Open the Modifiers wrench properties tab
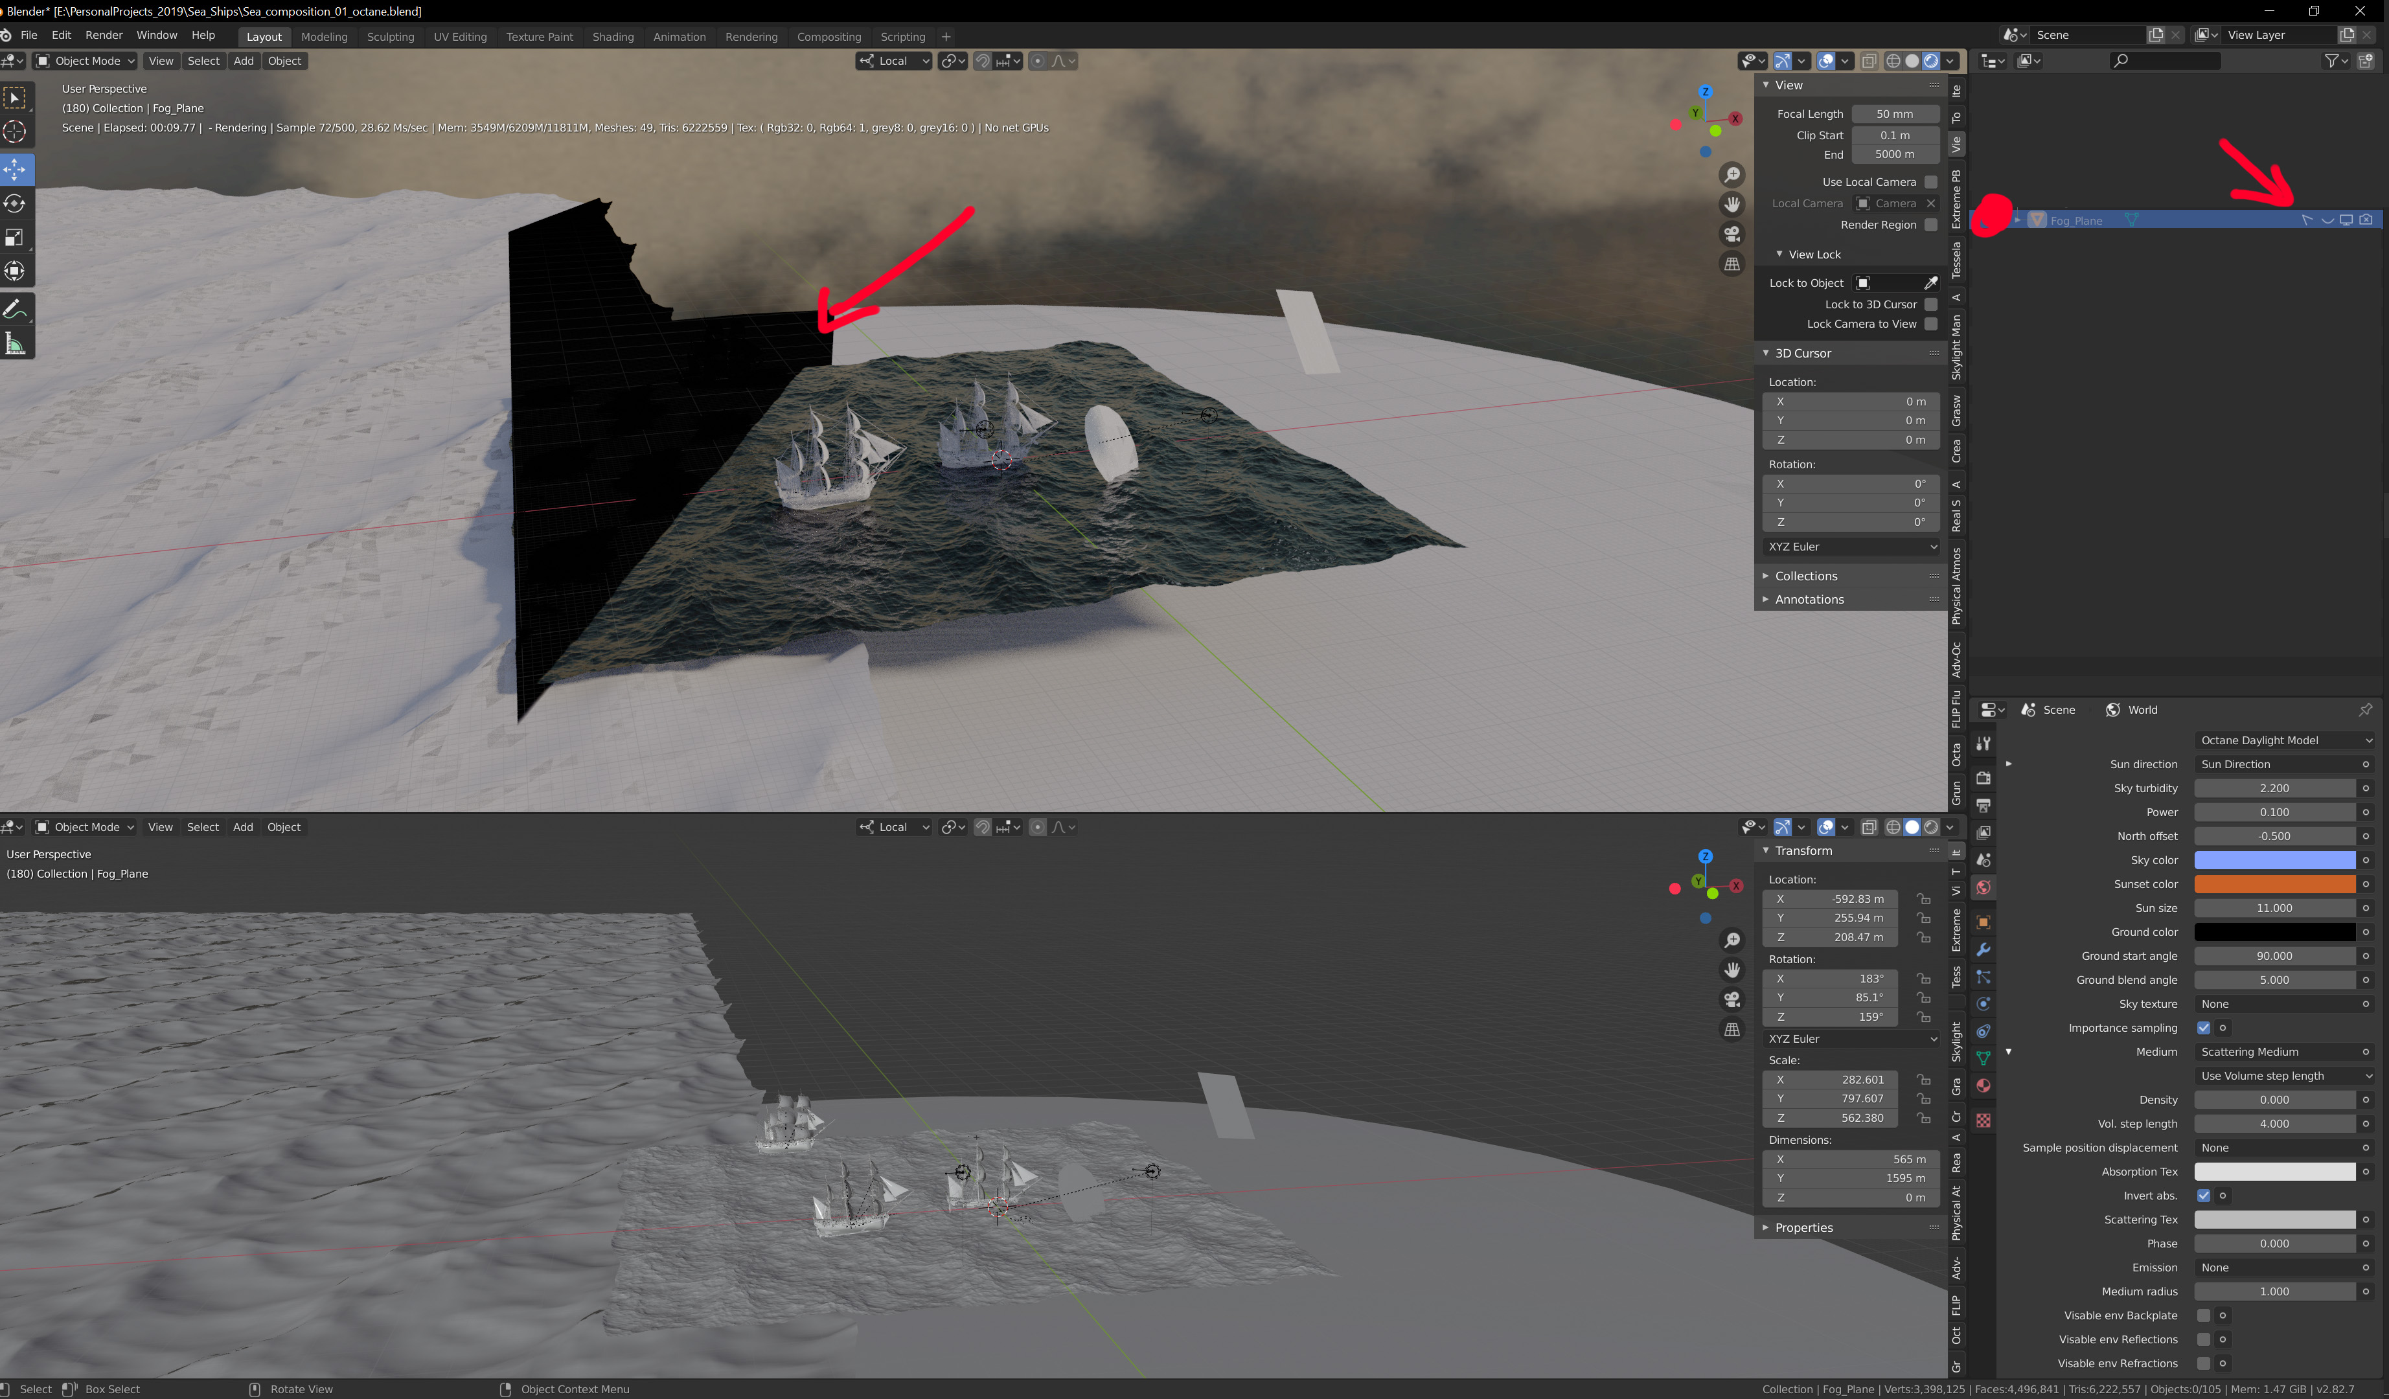This screenshot has width=2389, height=1399. pyautogui.click(x=1983, y=950)
